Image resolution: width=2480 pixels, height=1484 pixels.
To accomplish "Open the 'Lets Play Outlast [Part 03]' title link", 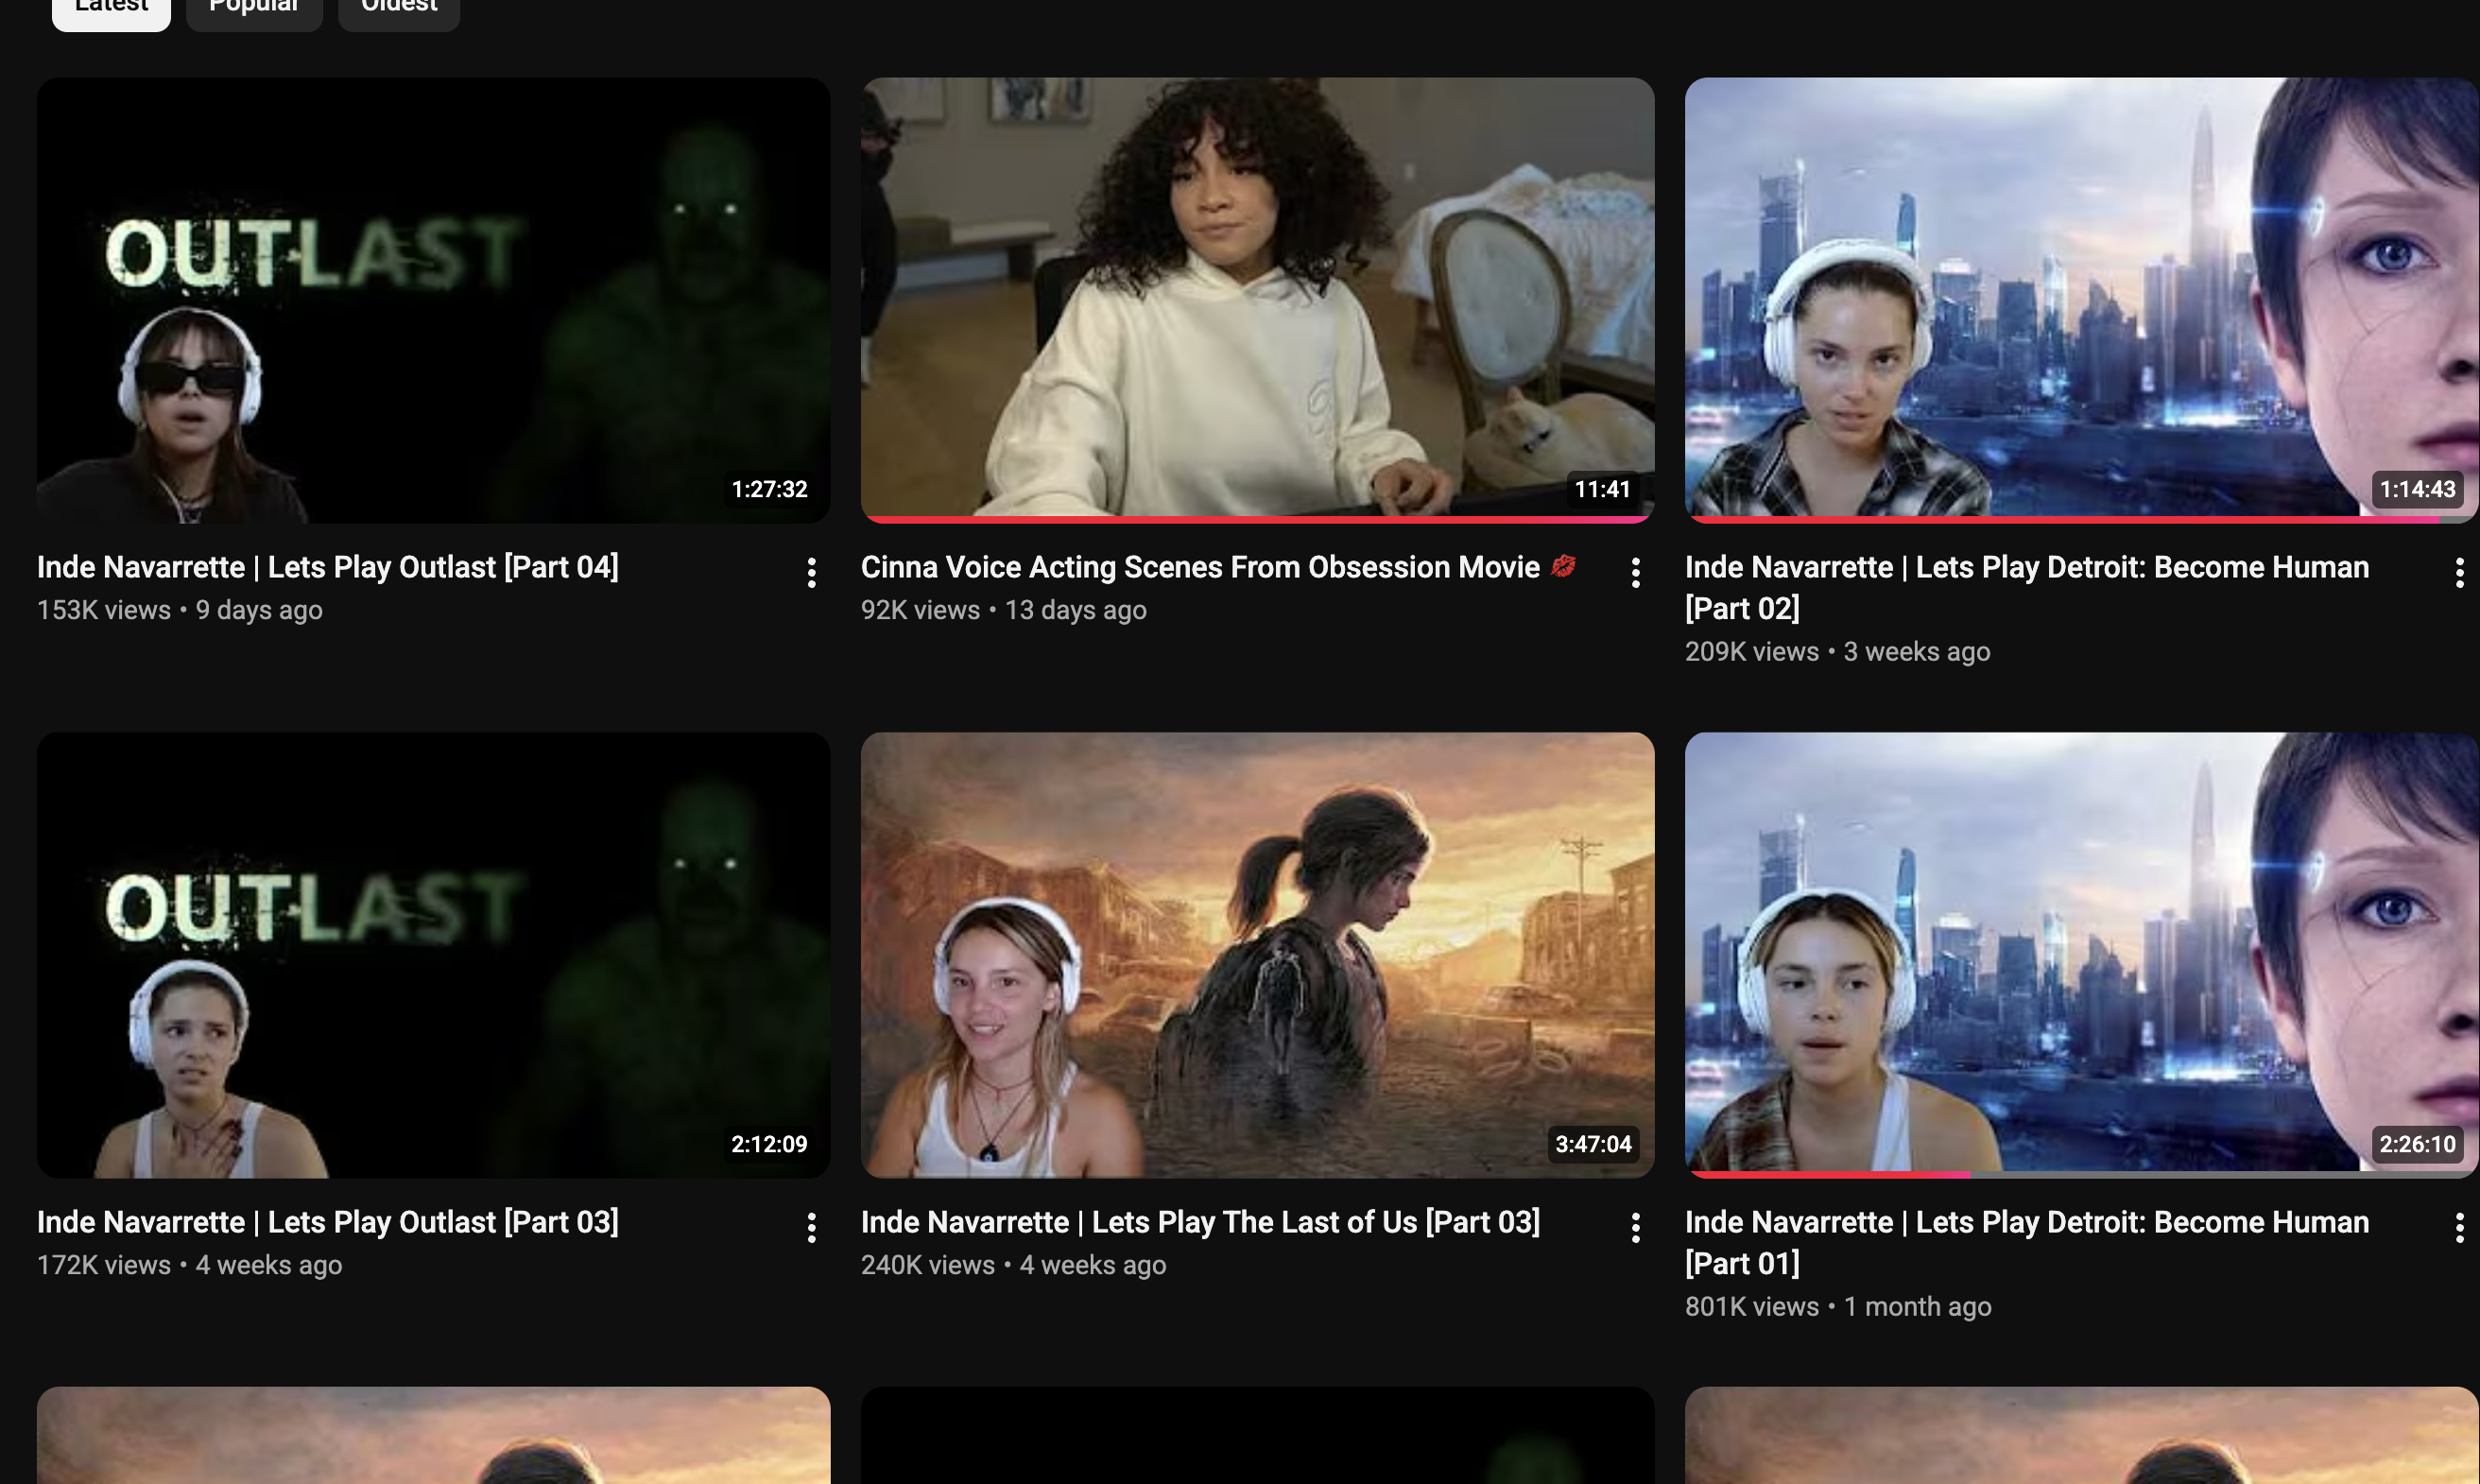I will point(328,1222).
